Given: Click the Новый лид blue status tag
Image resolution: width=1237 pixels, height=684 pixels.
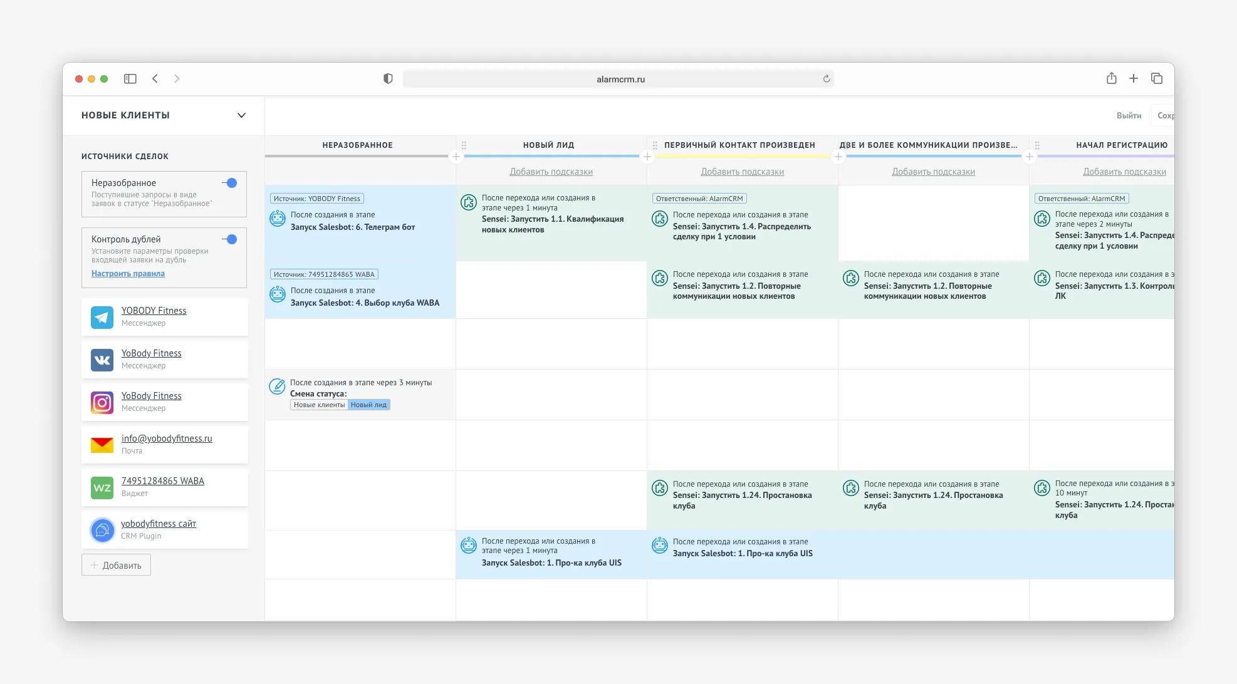Looking at the screenshot, I should tap(368, 405).
